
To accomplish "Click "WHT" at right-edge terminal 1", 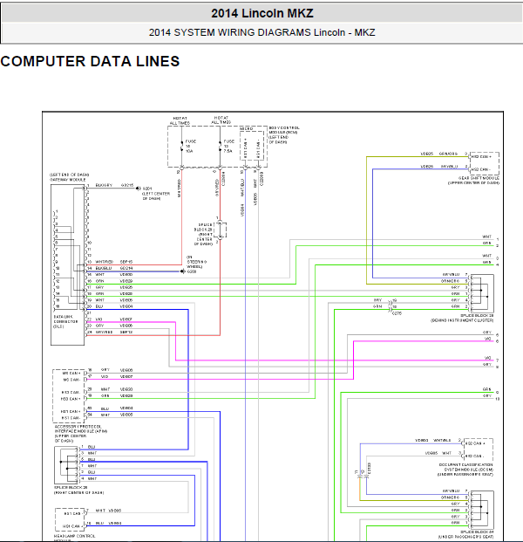I will tap(486, 237).
